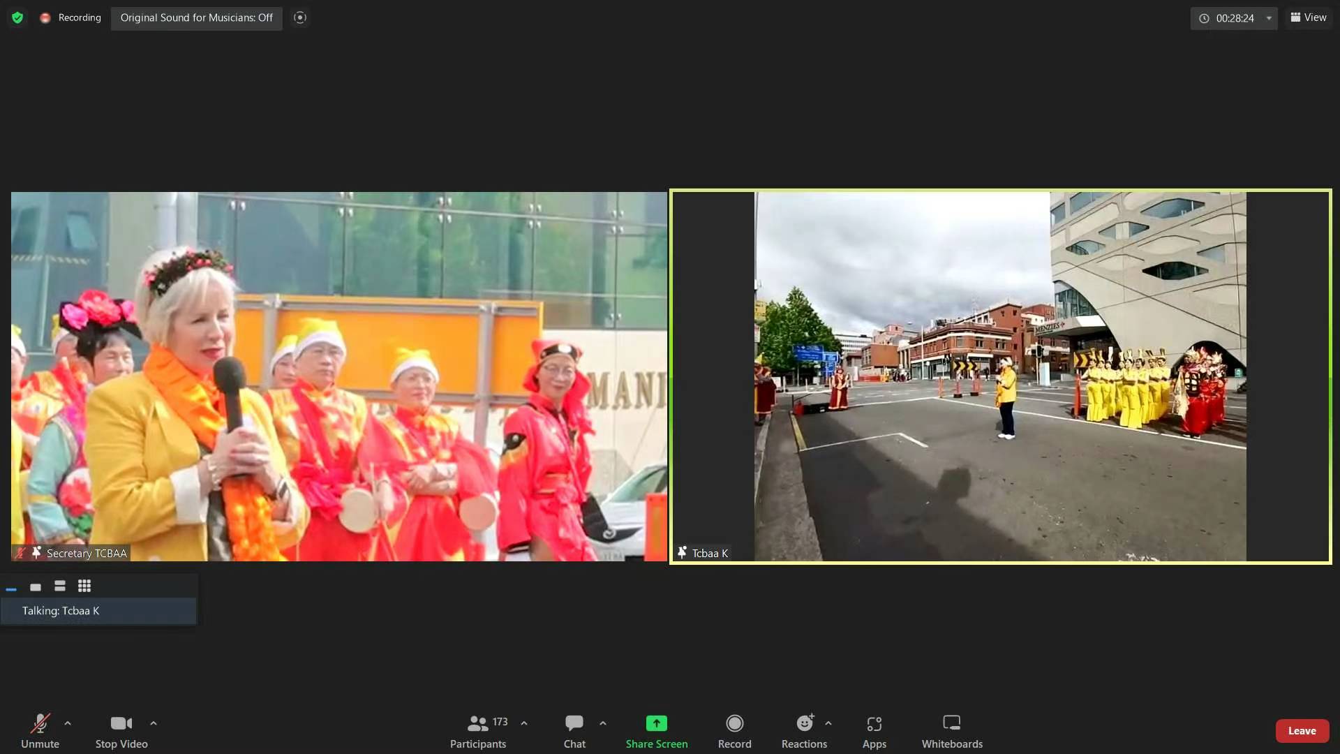Viewport: 1340px width, 754px height.
Task: Select the grid thumbnail layout icon
Action: [84, 586]
